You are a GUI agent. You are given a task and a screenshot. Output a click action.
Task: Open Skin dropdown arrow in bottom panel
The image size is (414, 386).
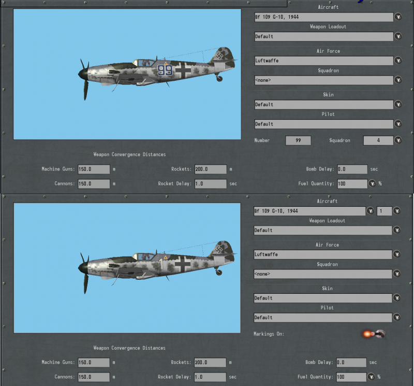pyautogui.click(x=397, y=298)
